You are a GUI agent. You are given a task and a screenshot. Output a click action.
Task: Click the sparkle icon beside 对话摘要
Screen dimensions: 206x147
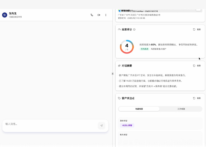click(x=119, y=66)
